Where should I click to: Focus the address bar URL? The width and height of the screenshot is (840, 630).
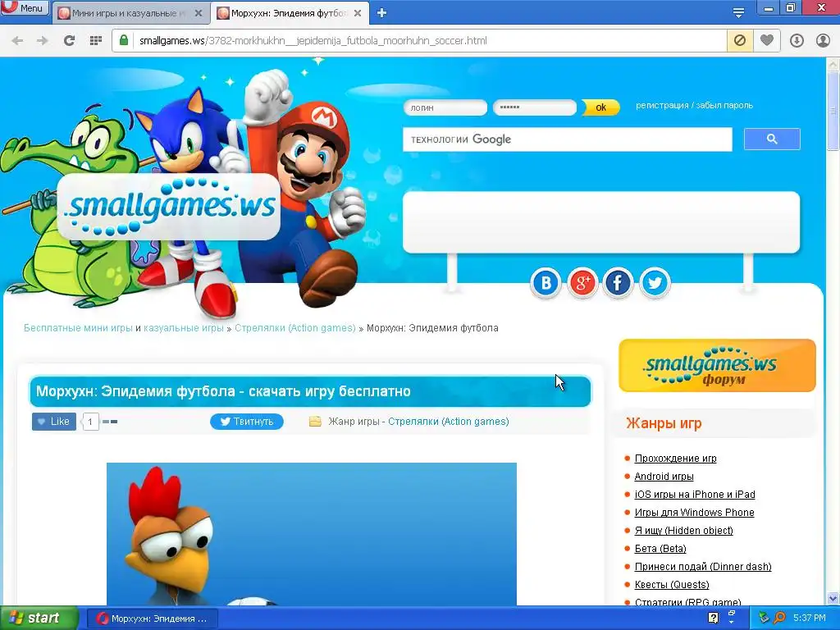click(x=313, y=41)
